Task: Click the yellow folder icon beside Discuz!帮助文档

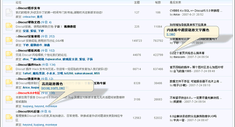Action: pos(9,26)
